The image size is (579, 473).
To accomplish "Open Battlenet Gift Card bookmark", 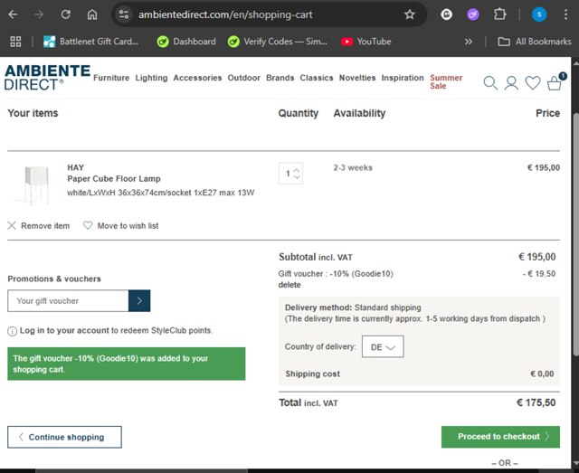I will click(x=90, y=42).
